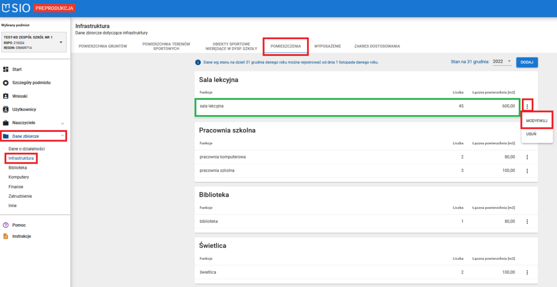Open three-dot menu for świetlica row
This screenshot has height=287, width=557.
(527, 272)
